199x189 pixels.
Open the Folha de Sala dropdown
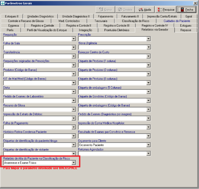click(x=73, y=47)
